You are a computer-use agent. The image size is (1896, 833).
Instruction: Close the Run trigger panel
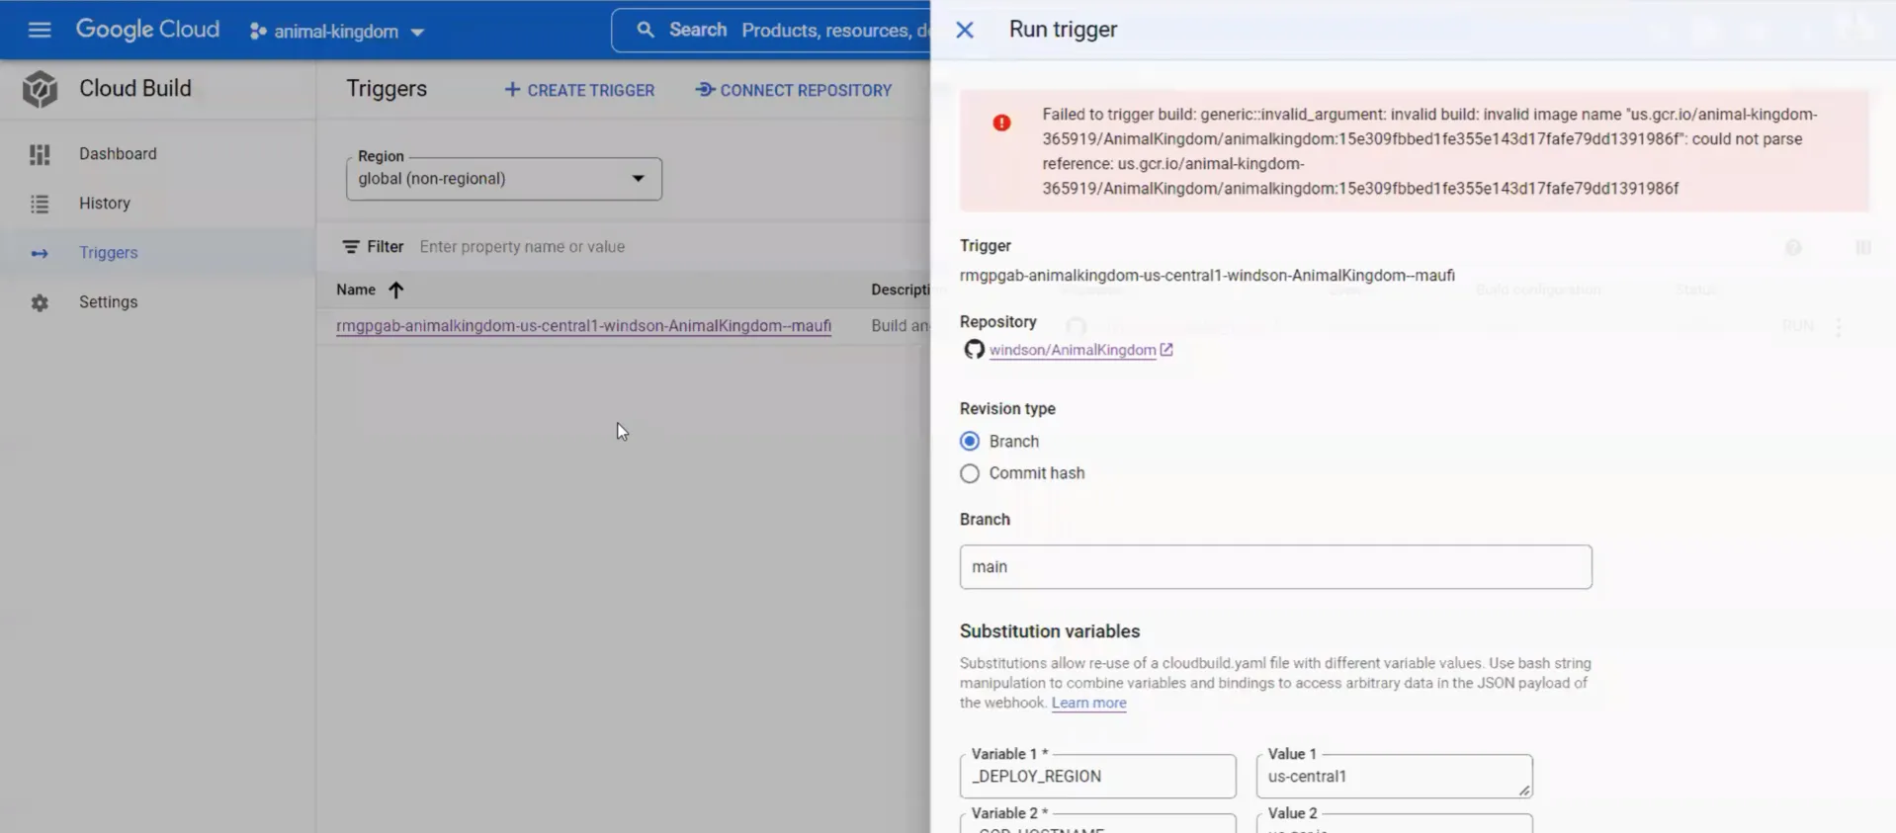(965, 30)
